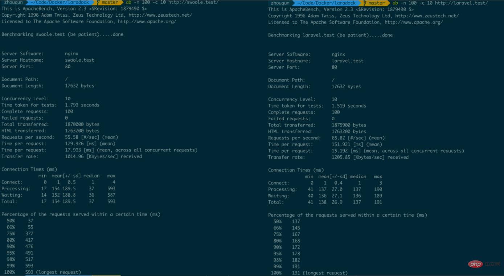
Task: Click the 593 longest request line in left terminal
Action: tap(53, 272)
